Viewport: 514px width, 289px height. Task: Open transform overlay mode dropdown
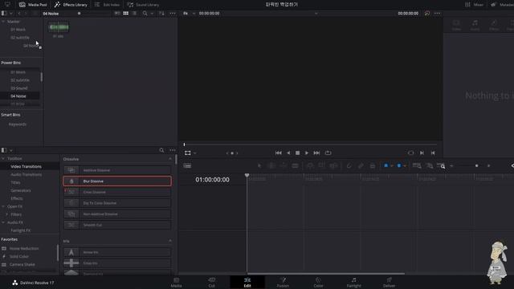coord(194,153)
